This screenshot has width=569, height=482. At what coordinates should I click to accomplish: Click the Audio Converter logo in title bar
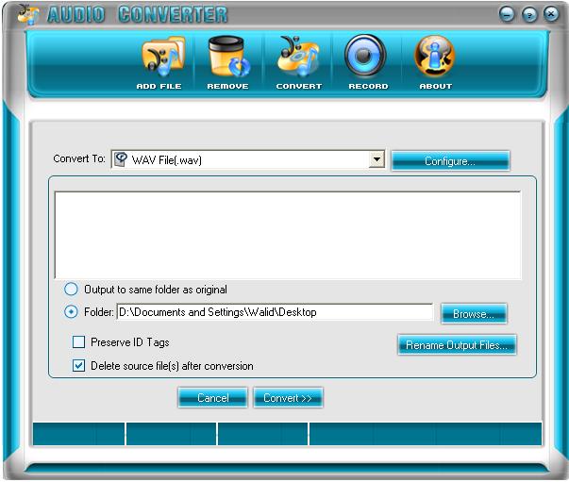[28, 14]
